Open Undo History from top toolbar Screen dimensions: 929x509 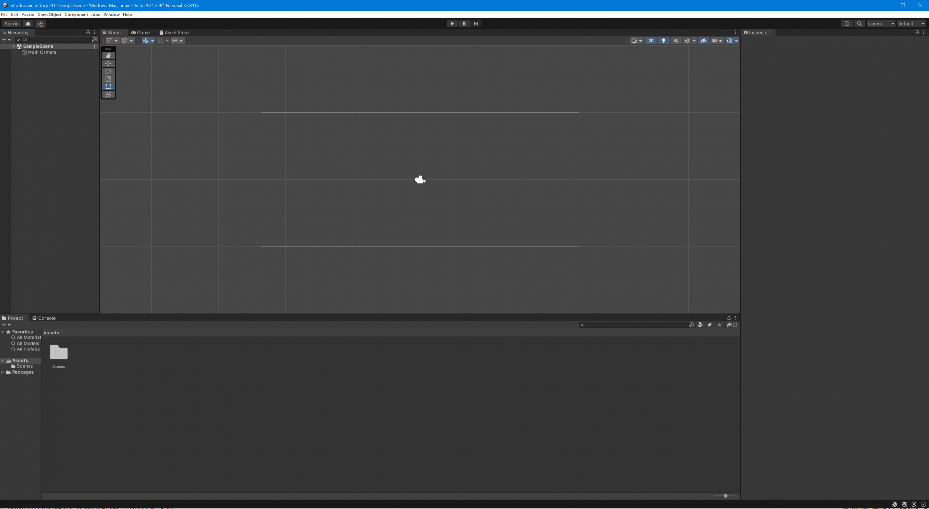(846, 24)
